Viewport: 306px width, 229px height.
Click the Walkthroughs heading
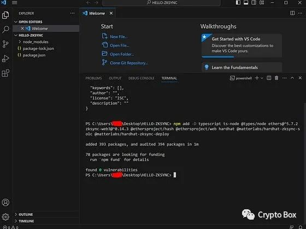218,26
